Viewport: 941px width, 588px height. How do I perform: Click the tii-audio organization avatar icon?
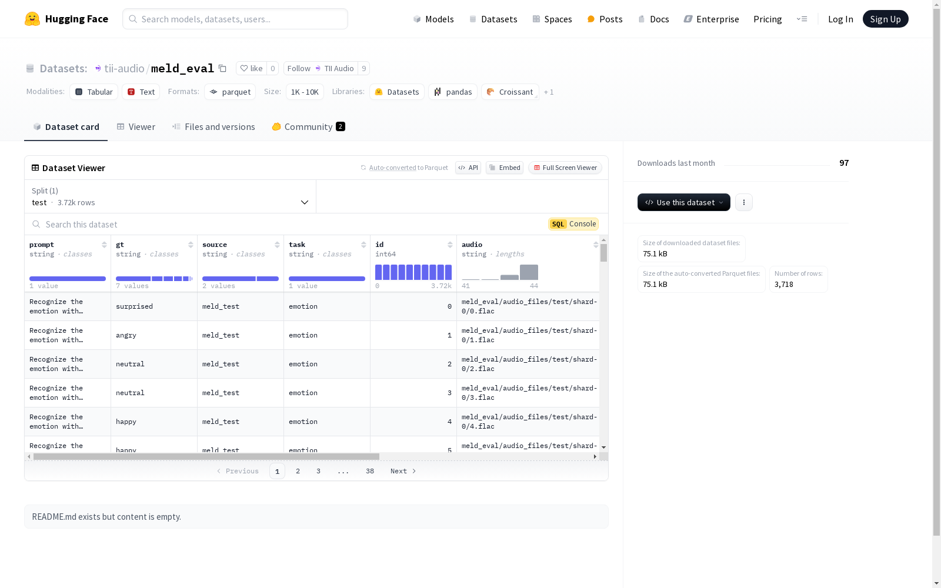pyautogui.click(x=98, y=68)
